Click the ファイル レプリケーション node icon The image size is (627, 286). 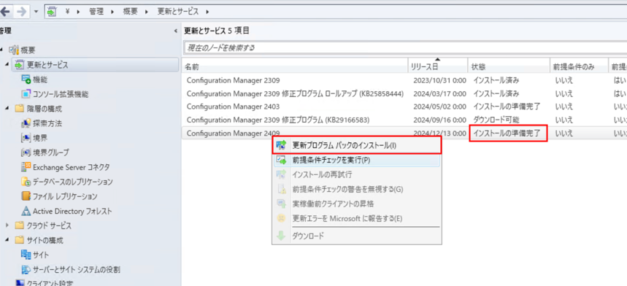point(26,196)
